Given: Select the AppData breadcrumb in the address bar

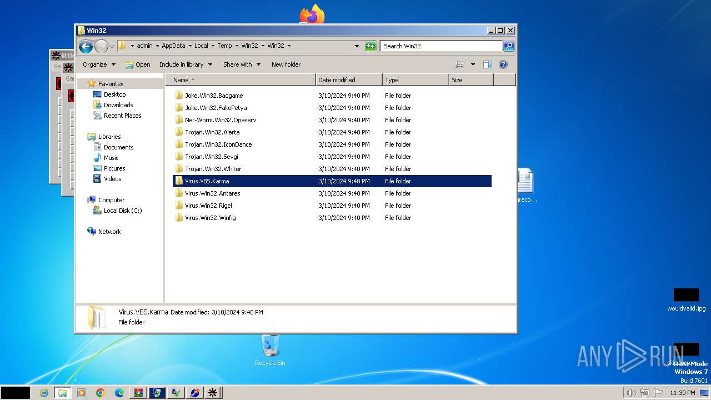Looking at the screenshot, I should [173, 46].
